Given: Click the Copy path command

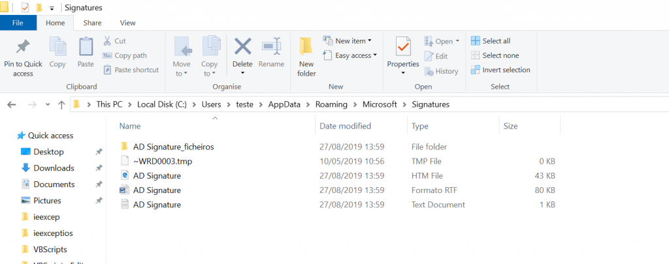Looking at the screenshot, I should click(125, 55).
